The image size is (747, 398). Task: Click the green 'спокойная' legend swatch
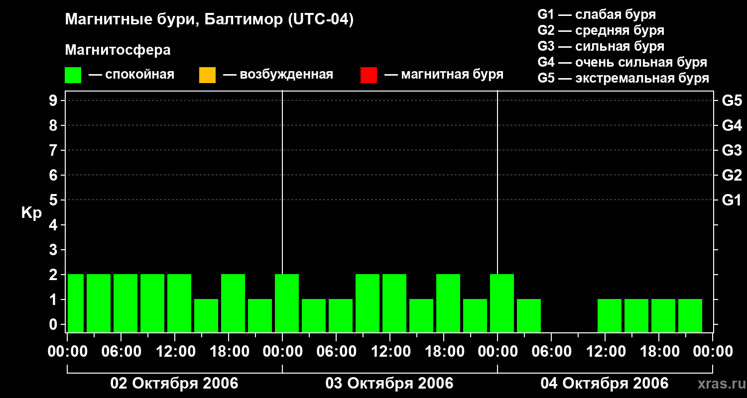coord(73,75)
